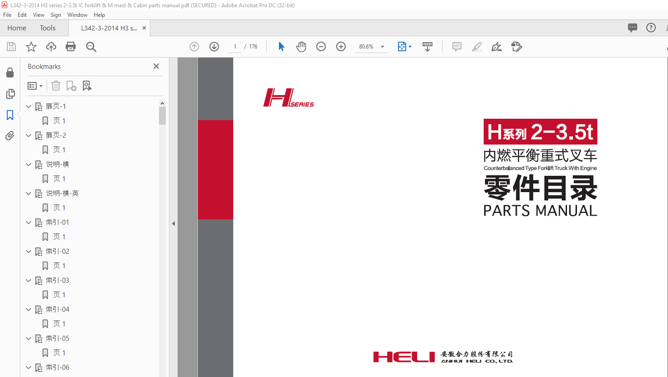Image resolution: width=668 pixels, height=377 pixels.
Task: Add a new bookmark
Action: (71, 86)
